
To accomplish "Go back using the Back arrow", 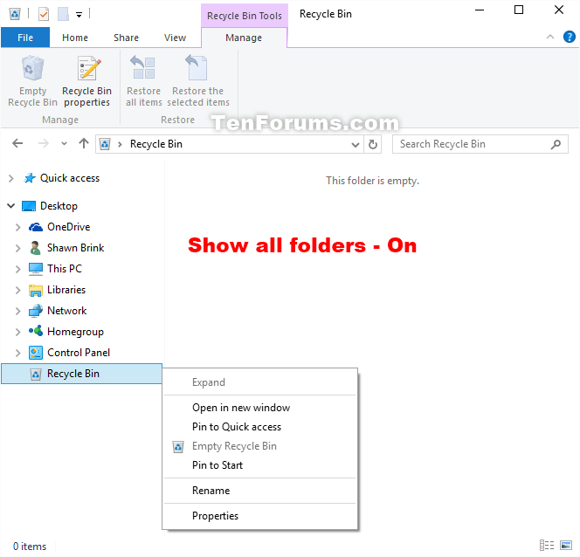I will click(x=17, y=143).
